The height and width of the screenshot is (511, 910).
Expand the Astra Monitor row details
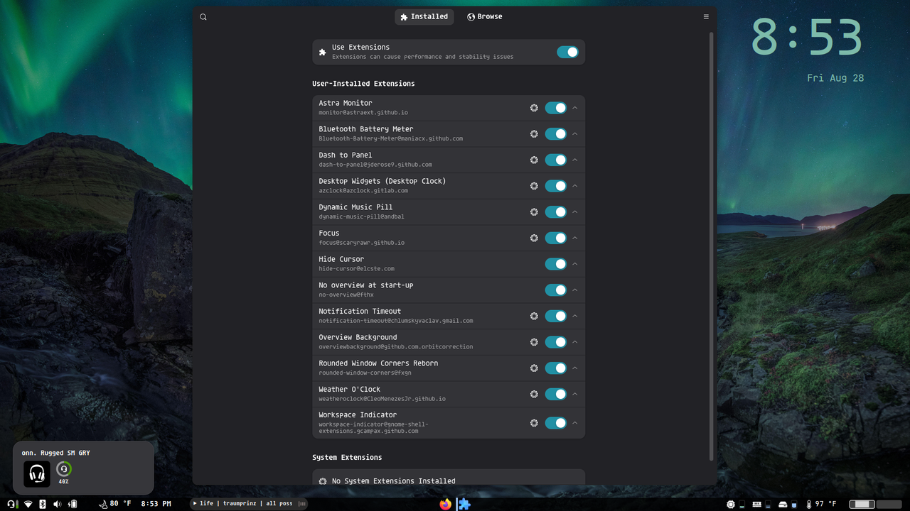575,108
